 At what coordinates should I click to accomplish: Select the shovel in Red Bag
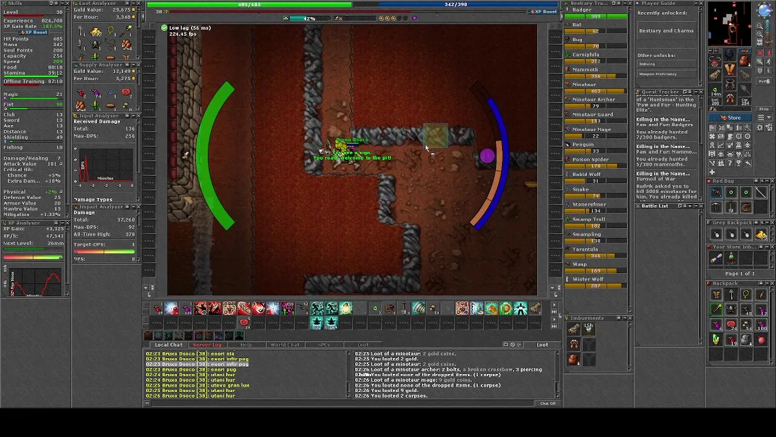(x=731, y=208)
